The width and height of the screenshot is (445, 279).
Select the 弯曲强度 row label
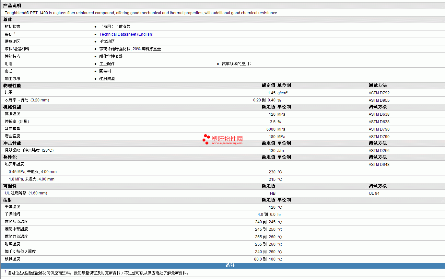(12, 136)
